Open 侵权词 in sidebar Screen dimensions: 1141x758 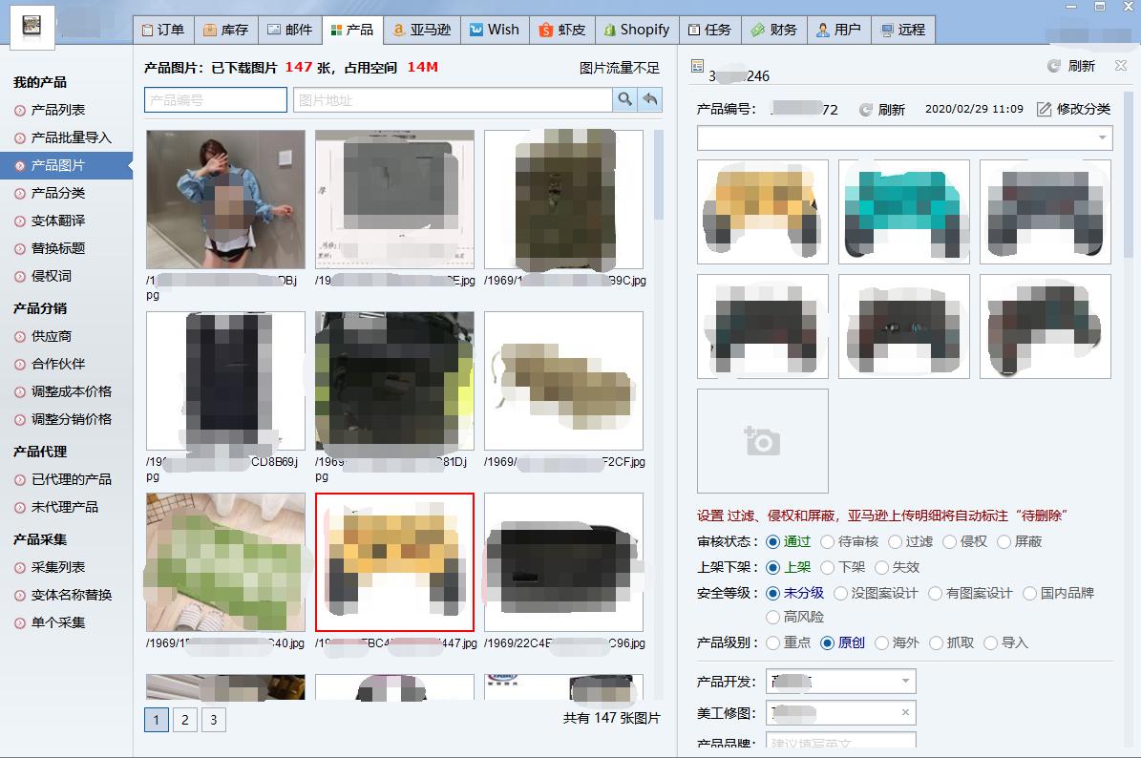(51, 276)
